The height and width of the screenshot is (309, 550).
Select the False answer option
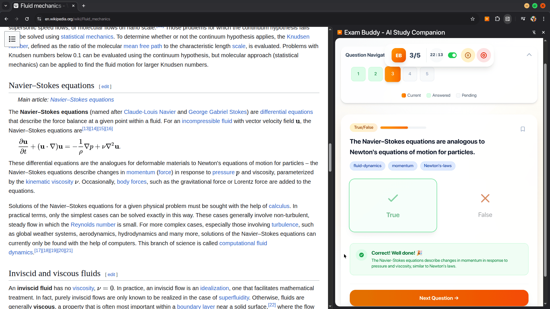click(485, 205)
